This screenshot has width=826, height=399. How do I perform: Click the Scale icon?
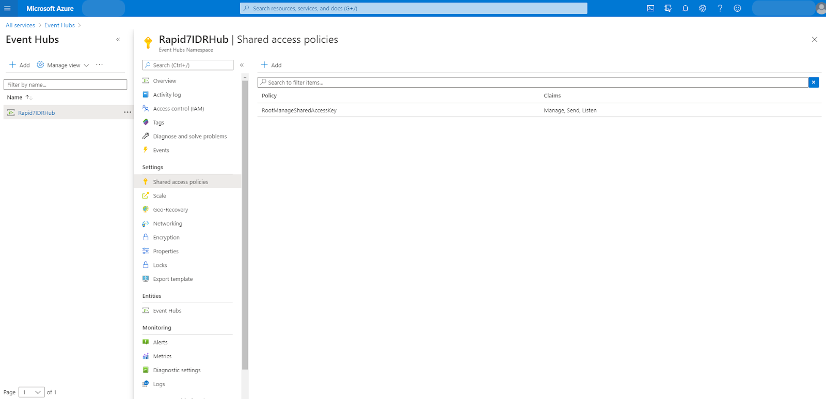pos(146,195)
